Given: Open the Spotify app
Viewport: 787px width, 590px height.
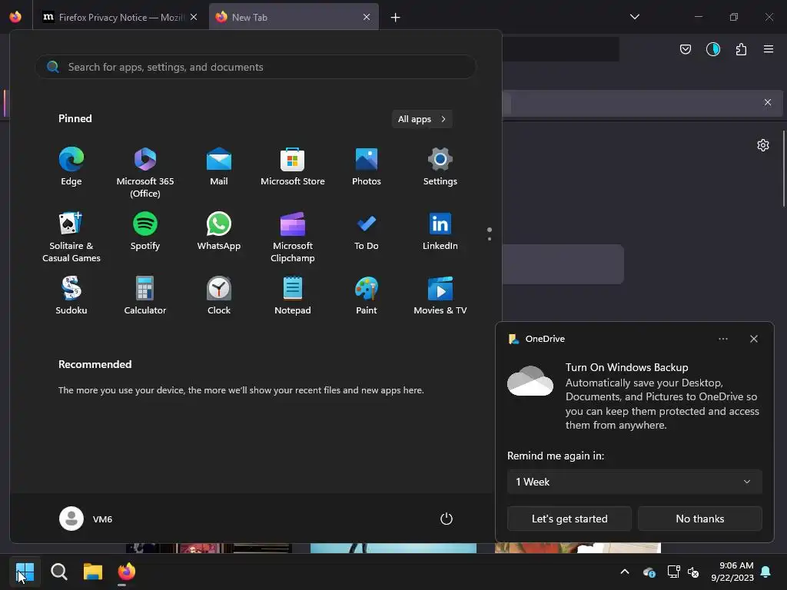Looking at the screenshot, I should [x=145, y=232].
